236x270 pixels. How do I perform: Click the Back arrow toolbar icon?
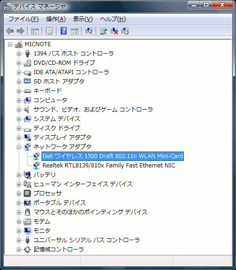tap(10, 31)
